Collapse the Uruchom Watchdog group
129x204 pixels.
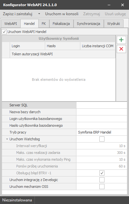coord(7,139)
